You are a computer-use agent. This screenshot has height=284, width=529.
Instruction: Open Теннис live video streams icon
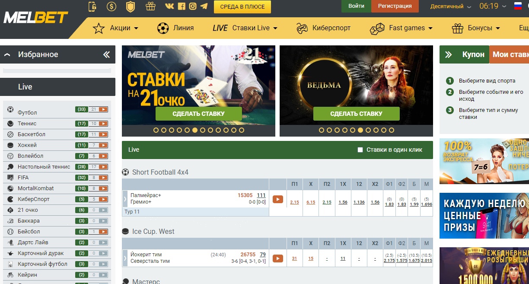(103, 124)
